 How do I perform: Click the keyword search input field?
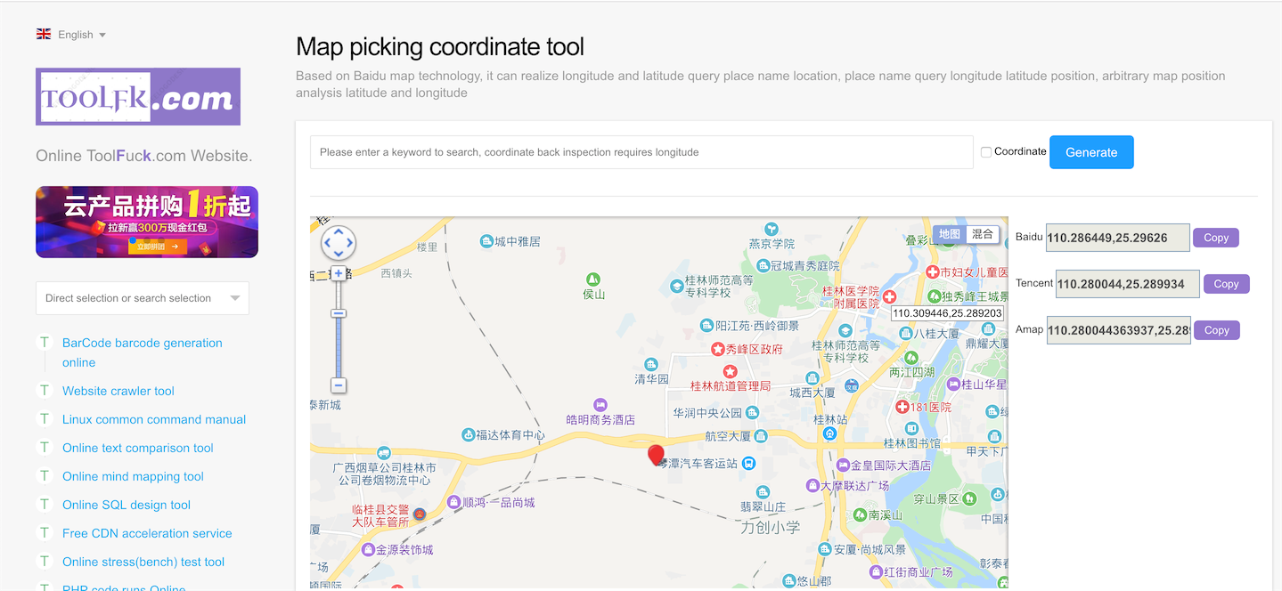point(641,151)
